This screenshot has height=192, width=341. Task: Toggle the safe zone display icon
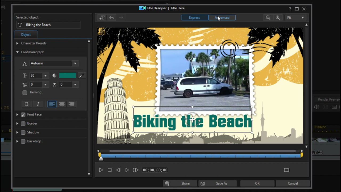287,170
